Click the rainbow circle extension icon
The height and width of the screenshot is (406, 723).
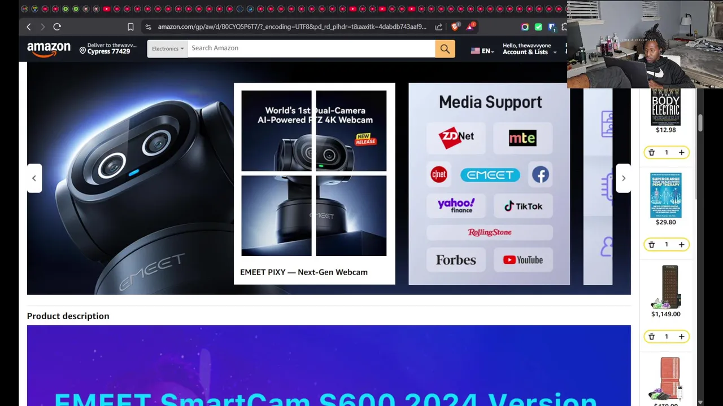pyautogui.click(x=525, y=27)
